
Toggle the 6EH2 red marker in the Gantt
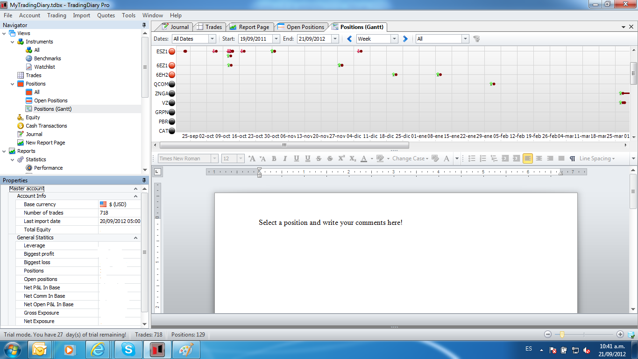(x=172, y=75)
